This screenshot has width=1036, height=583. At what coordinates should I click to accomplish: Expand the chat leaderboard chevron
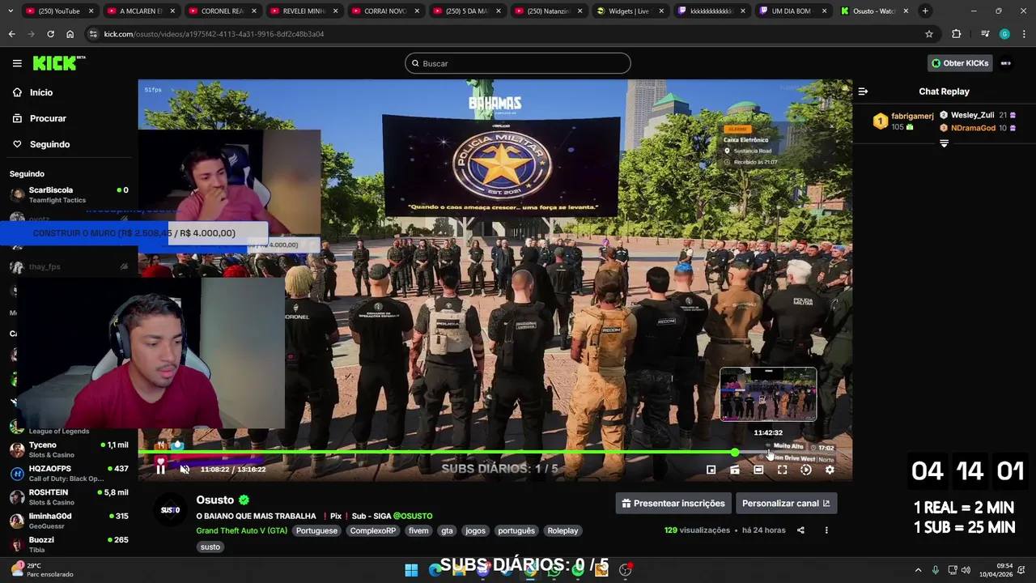pyautogui.click(x=944, y=143)
